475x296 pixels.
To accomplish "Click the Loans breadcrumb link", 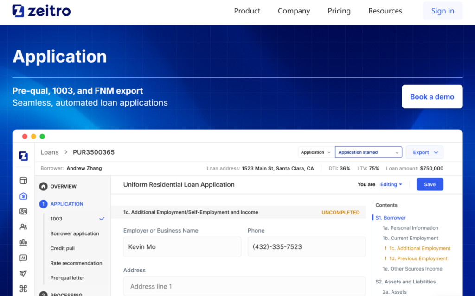I will [x=50, y=152].
